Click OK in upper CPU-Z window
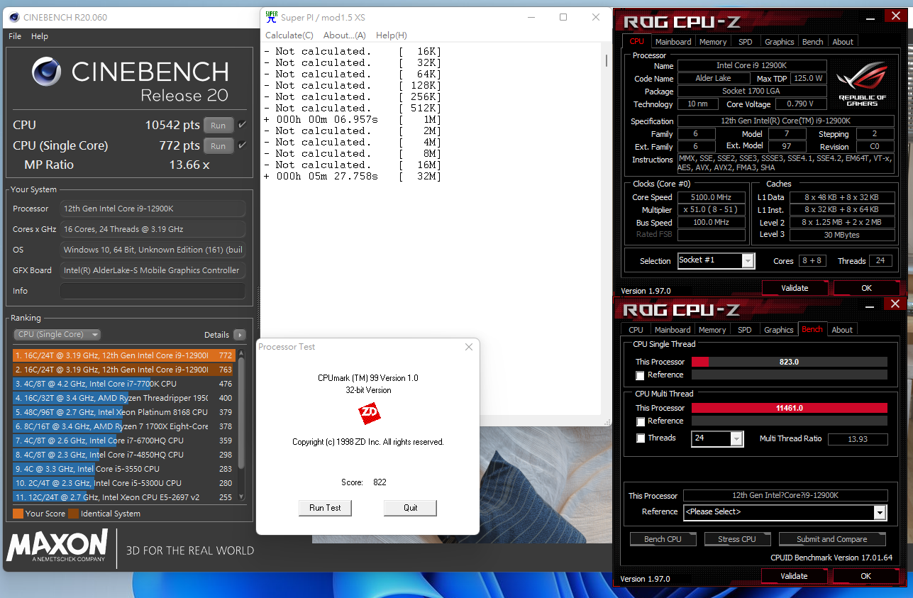Screen dimensions: 913x598 866,288
